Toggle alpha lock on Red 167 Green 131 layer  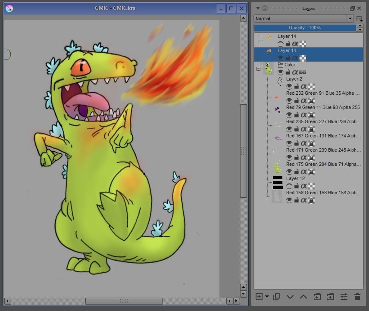pos(311,143)
